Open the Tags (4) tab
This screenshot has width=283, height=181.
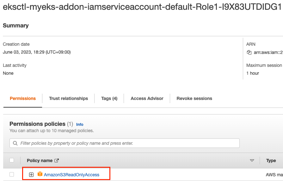[109, 98]
